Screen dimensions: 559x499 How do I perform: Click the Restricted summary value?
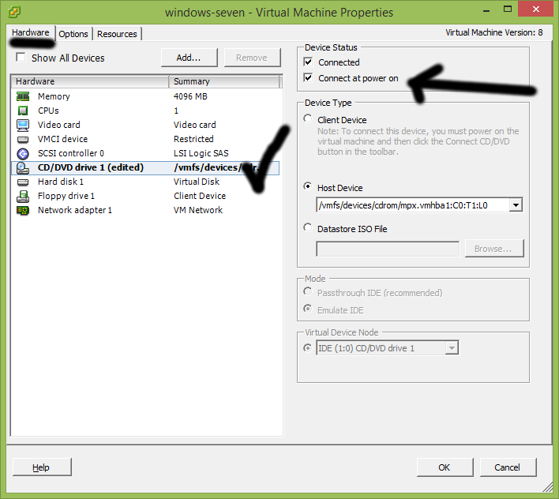(193, 140)
